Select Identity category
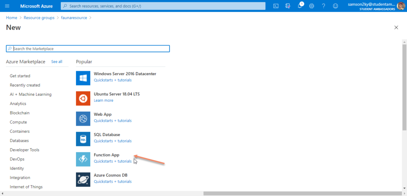 click(17, 169)
